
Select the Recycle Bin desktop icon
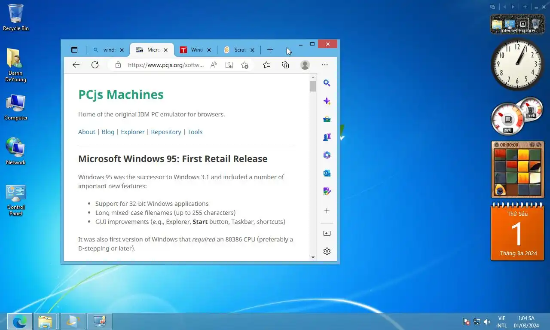point(16,18)
